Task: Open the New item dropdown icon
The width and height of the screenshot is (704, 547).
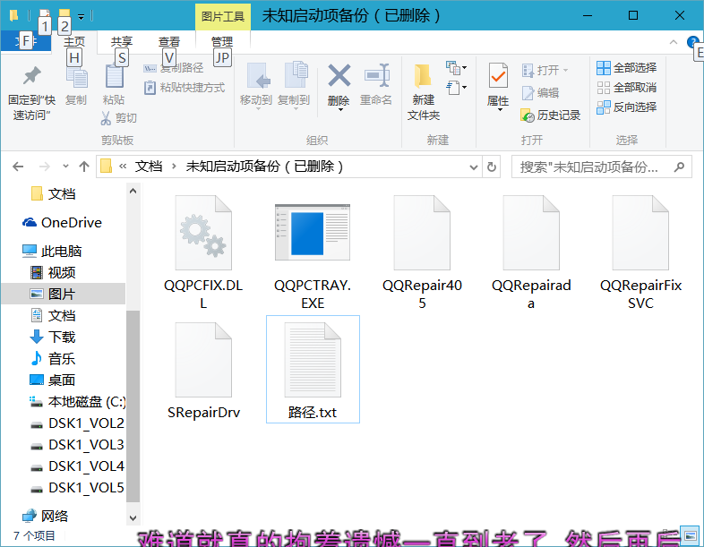Action: (x=456, y=68)
